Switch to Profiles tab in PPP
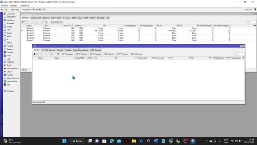This screenshot has height=145, width=257. pyautogui.click(x=68, y=50)
